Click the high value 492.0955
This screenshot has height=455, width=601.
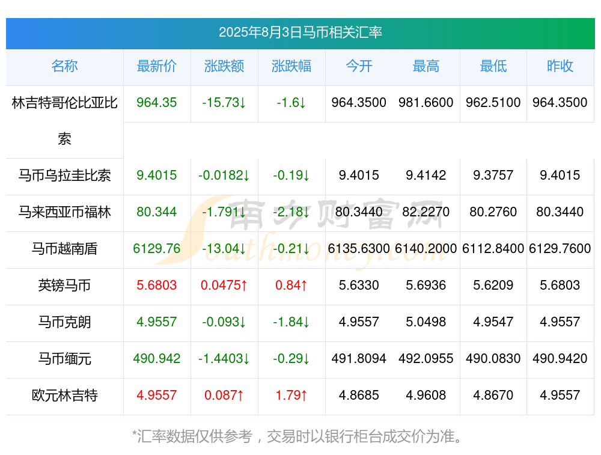tap(426, 359)
